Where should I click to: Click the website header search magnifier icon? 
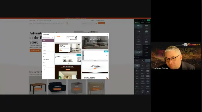[96, 23]
